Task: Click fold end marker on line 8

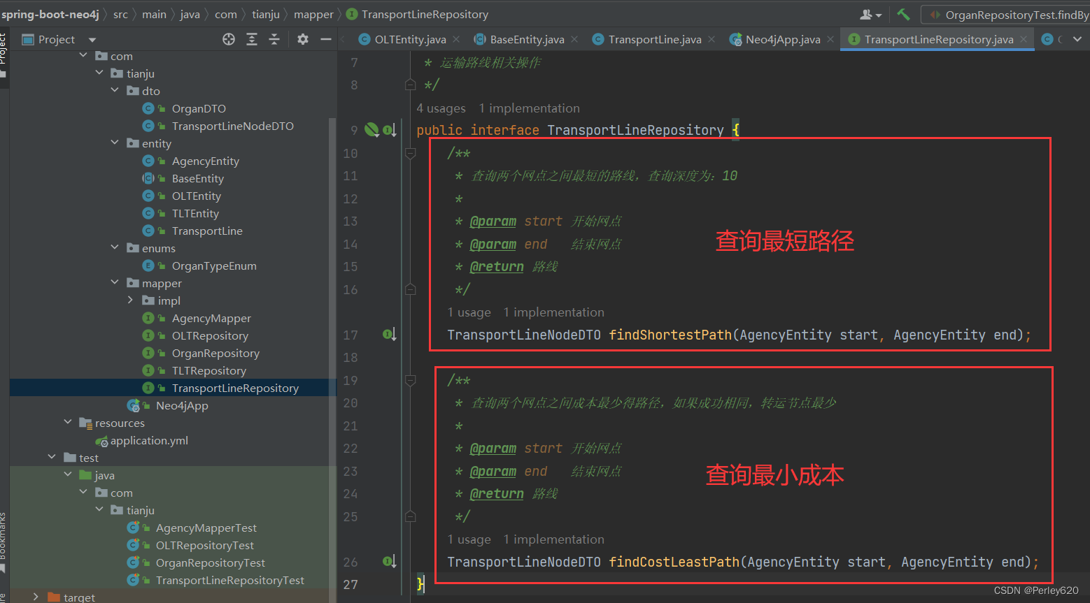Action: 411,85
